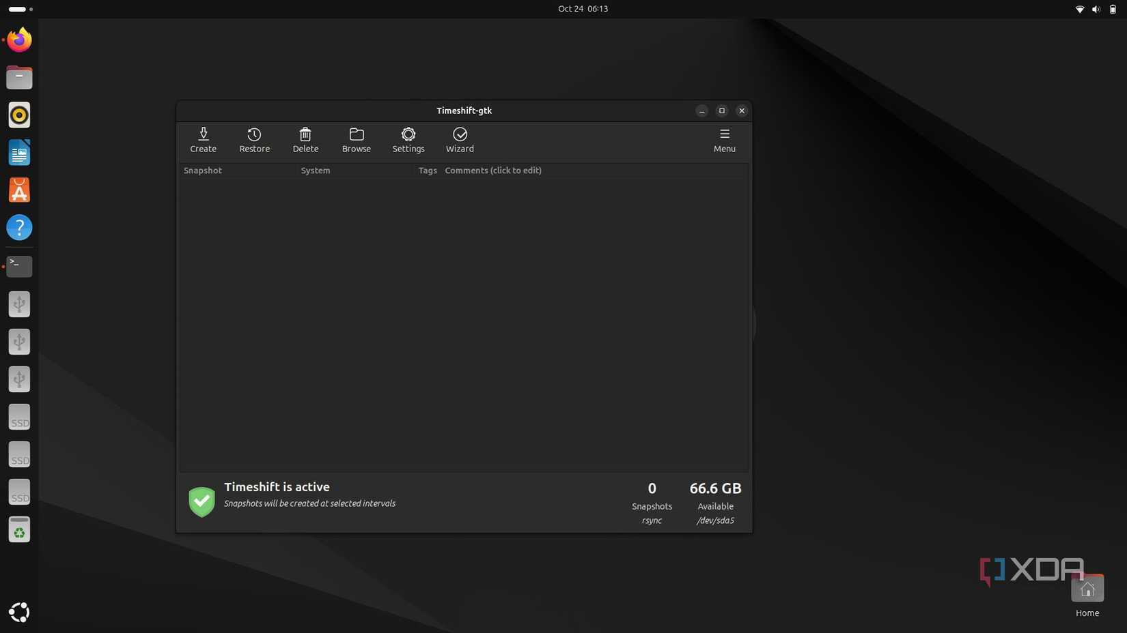Open the Ubuntu Software store
The height and width of the screenshot is (633, 1127).
tap(19, 190)
